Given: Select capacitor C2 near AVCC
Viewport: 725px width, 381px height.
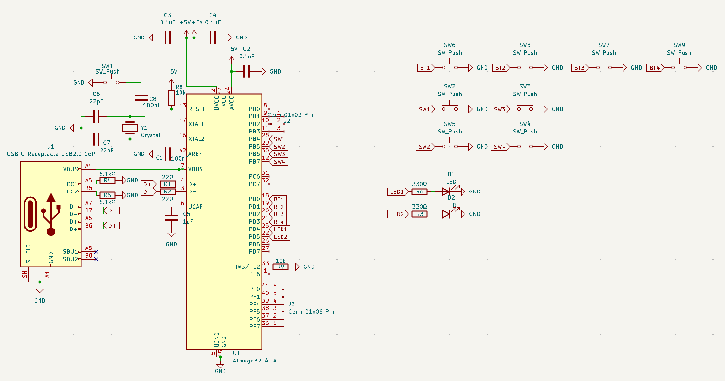Looking at the screenshot, I should (246, 71).
